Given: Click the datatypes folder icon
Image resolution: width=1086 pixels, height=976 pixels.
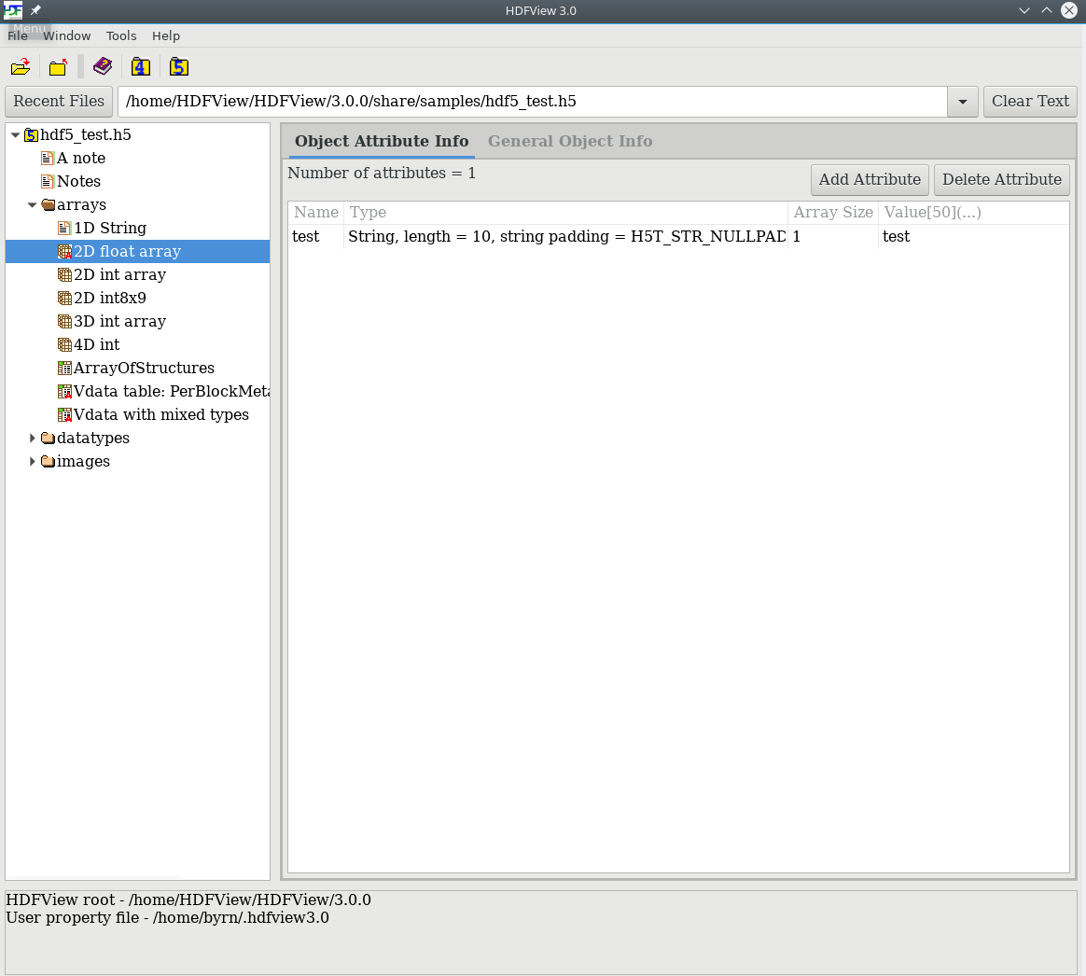Looking at the screenshot, I should [x=48, y=439].
